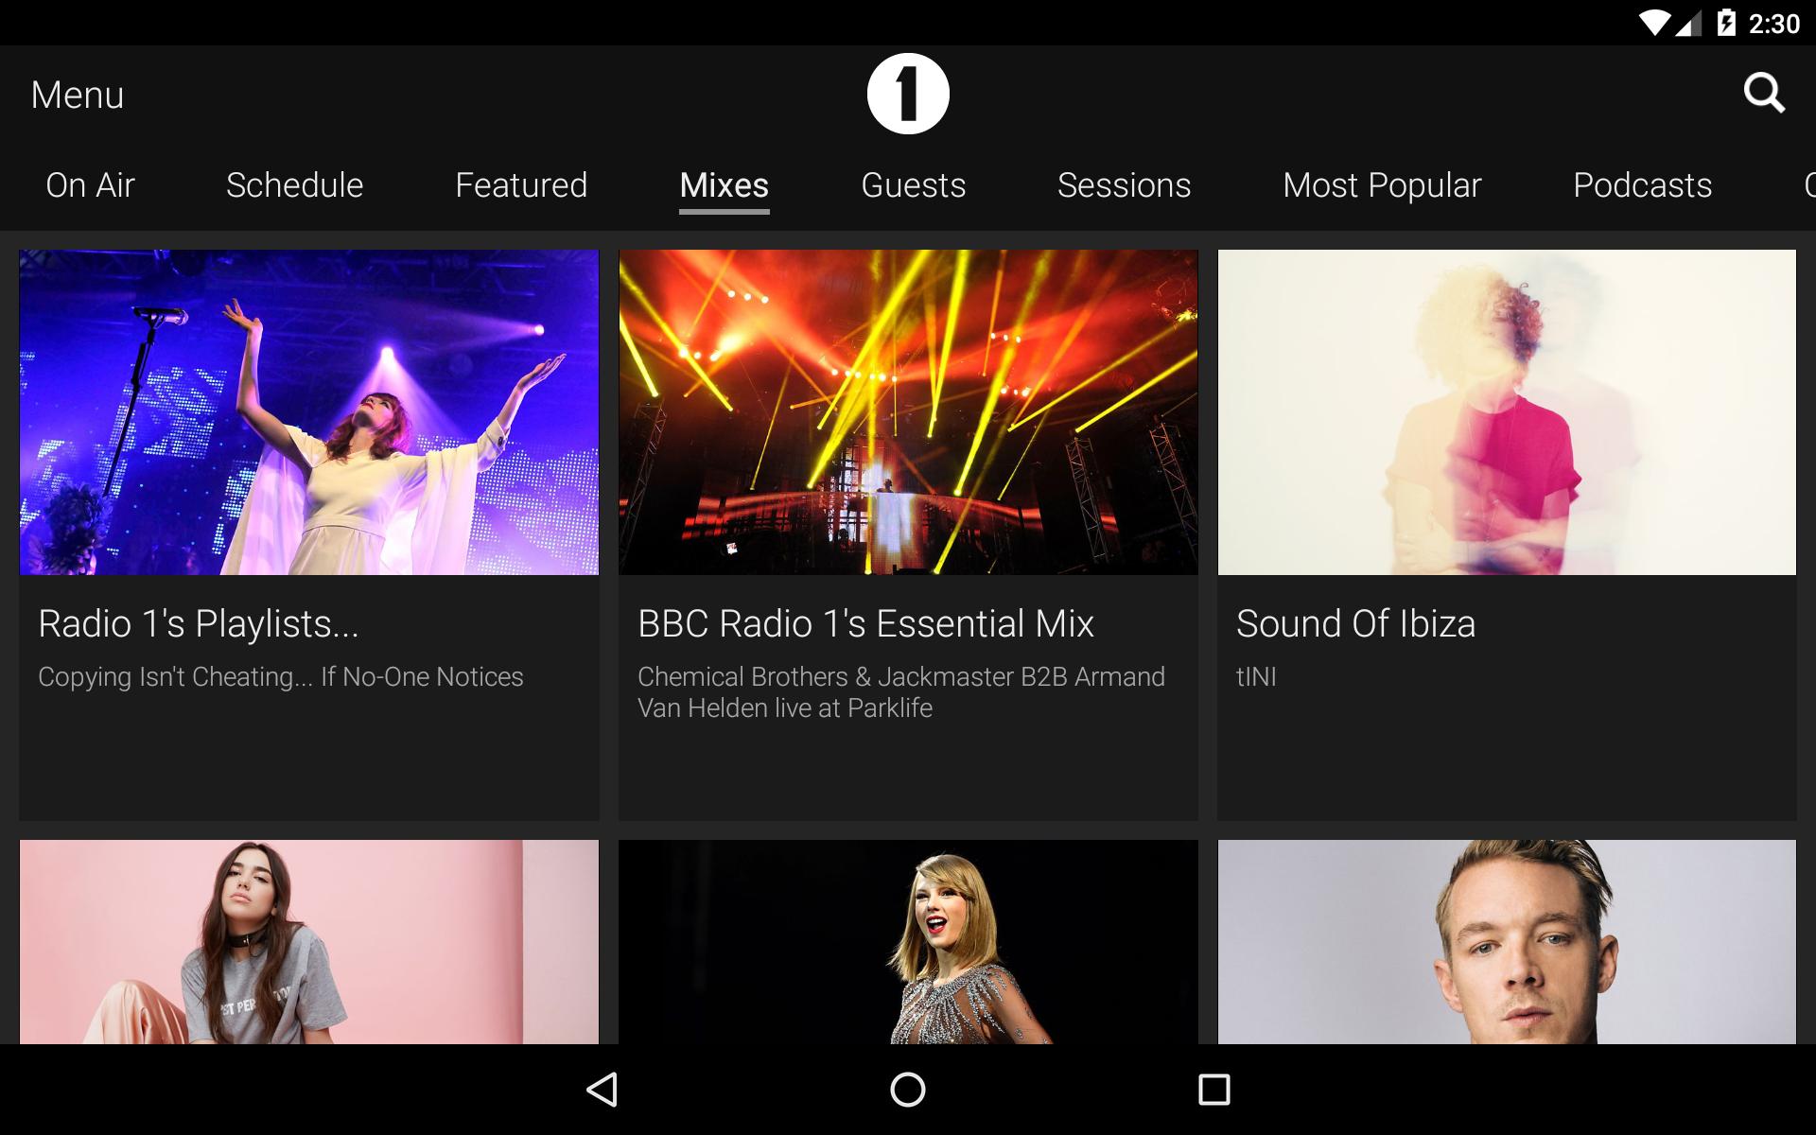Open the Essential Mix stage lights thumbnail
This screenshot has height=1135, width=1816.
click(x=908, y=412)
